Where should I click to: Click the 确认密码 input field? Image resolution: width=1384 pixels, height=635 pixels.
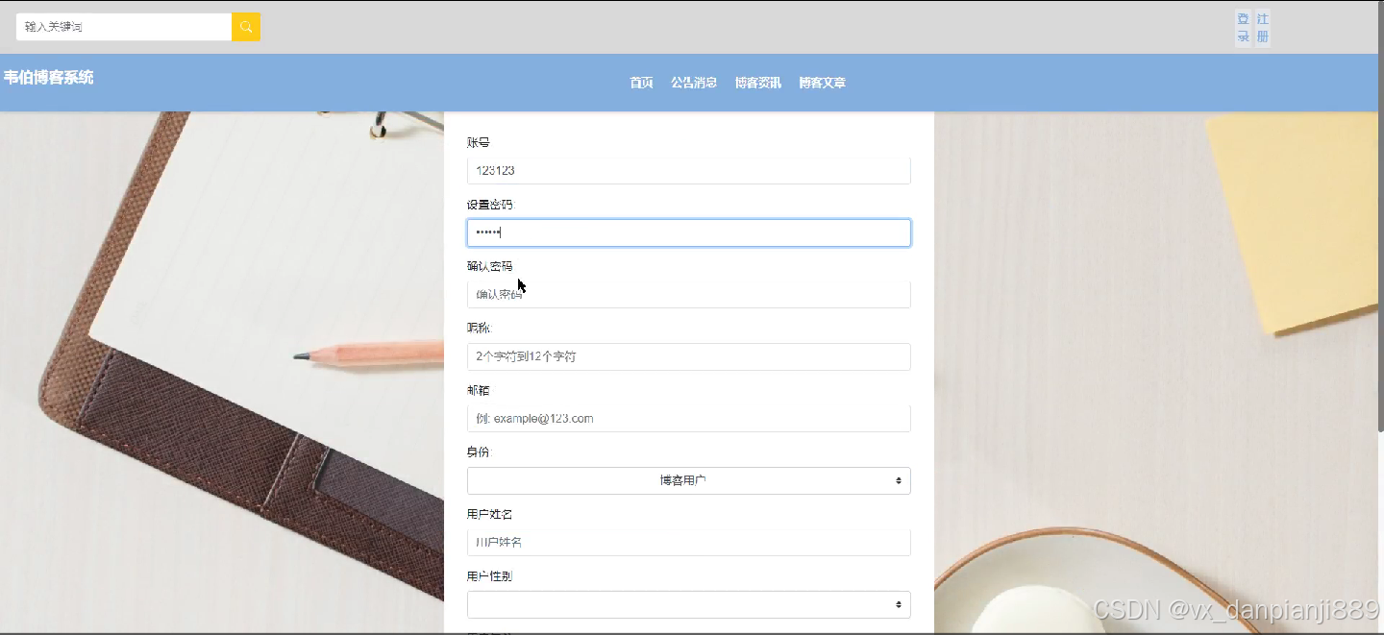point(689,294)
